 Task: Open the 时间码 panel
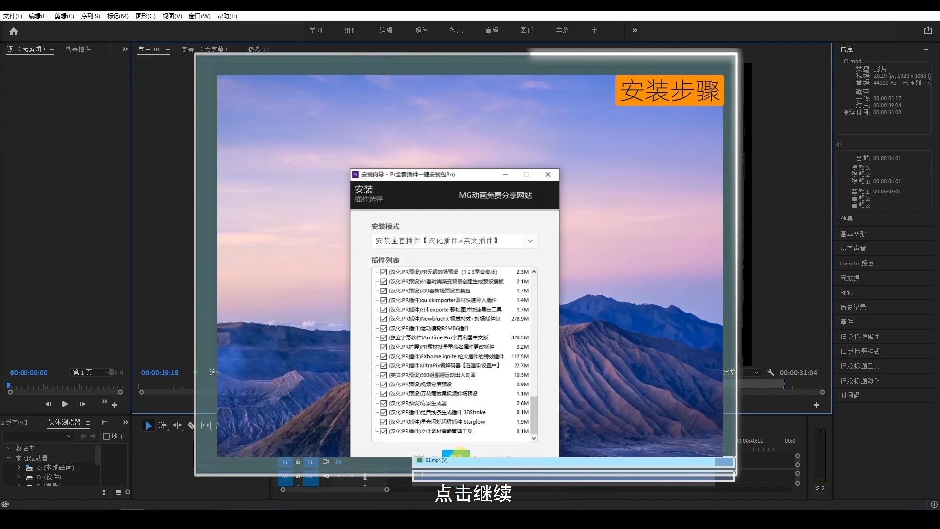(x=850, y=396)
